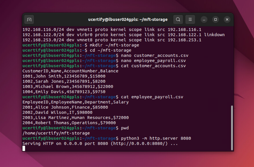Click the 'nano customer_accounts.csv' command
Image resolution: width=254 pixels, height=167 pixels.
tap(155, 56)
